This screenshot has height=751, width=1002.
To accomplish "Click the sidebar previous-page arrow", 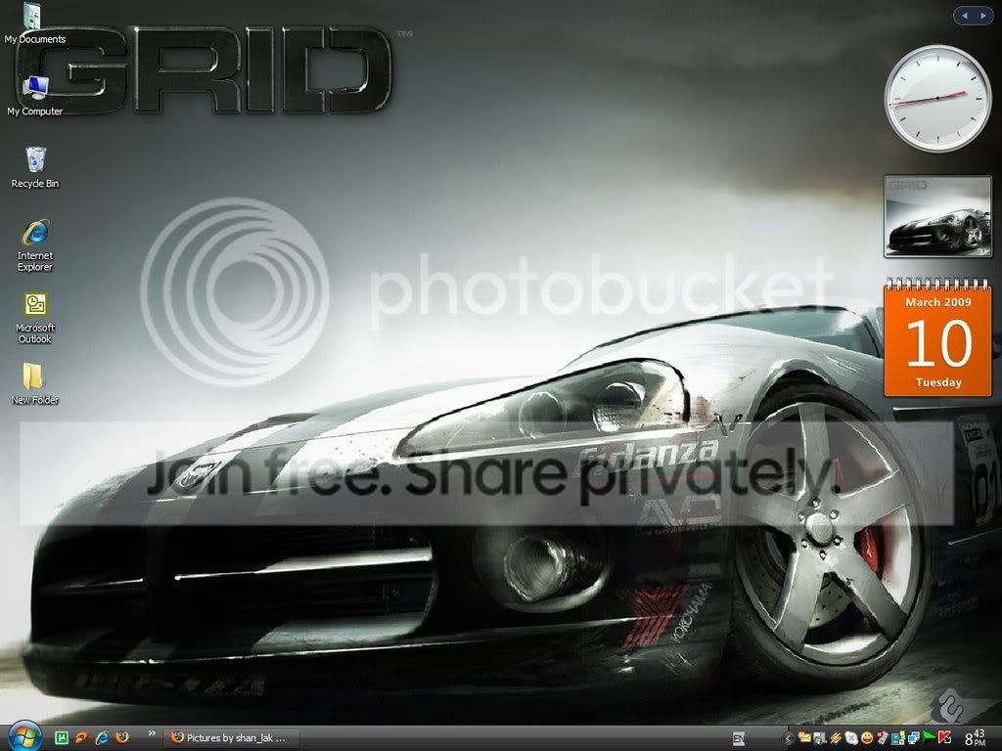I will click(x=965, y=16).
